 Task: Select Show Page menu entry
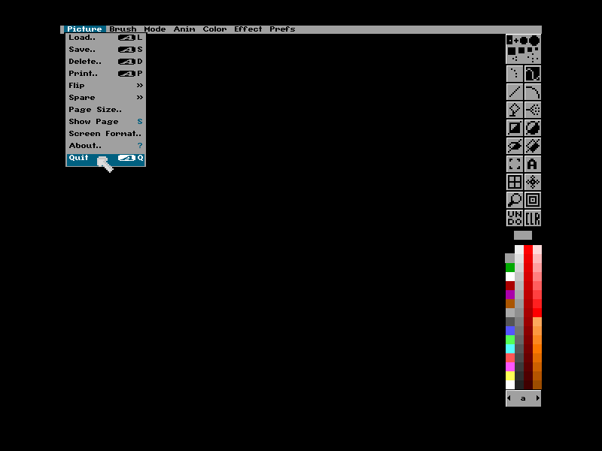click(x=105, y=122)
